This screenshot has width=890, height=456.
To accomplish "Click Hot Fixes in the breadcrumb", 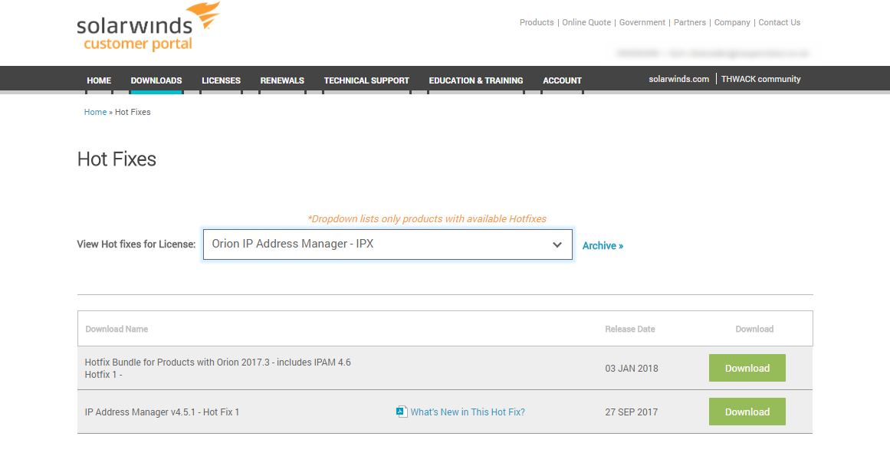I will [133, 112].
